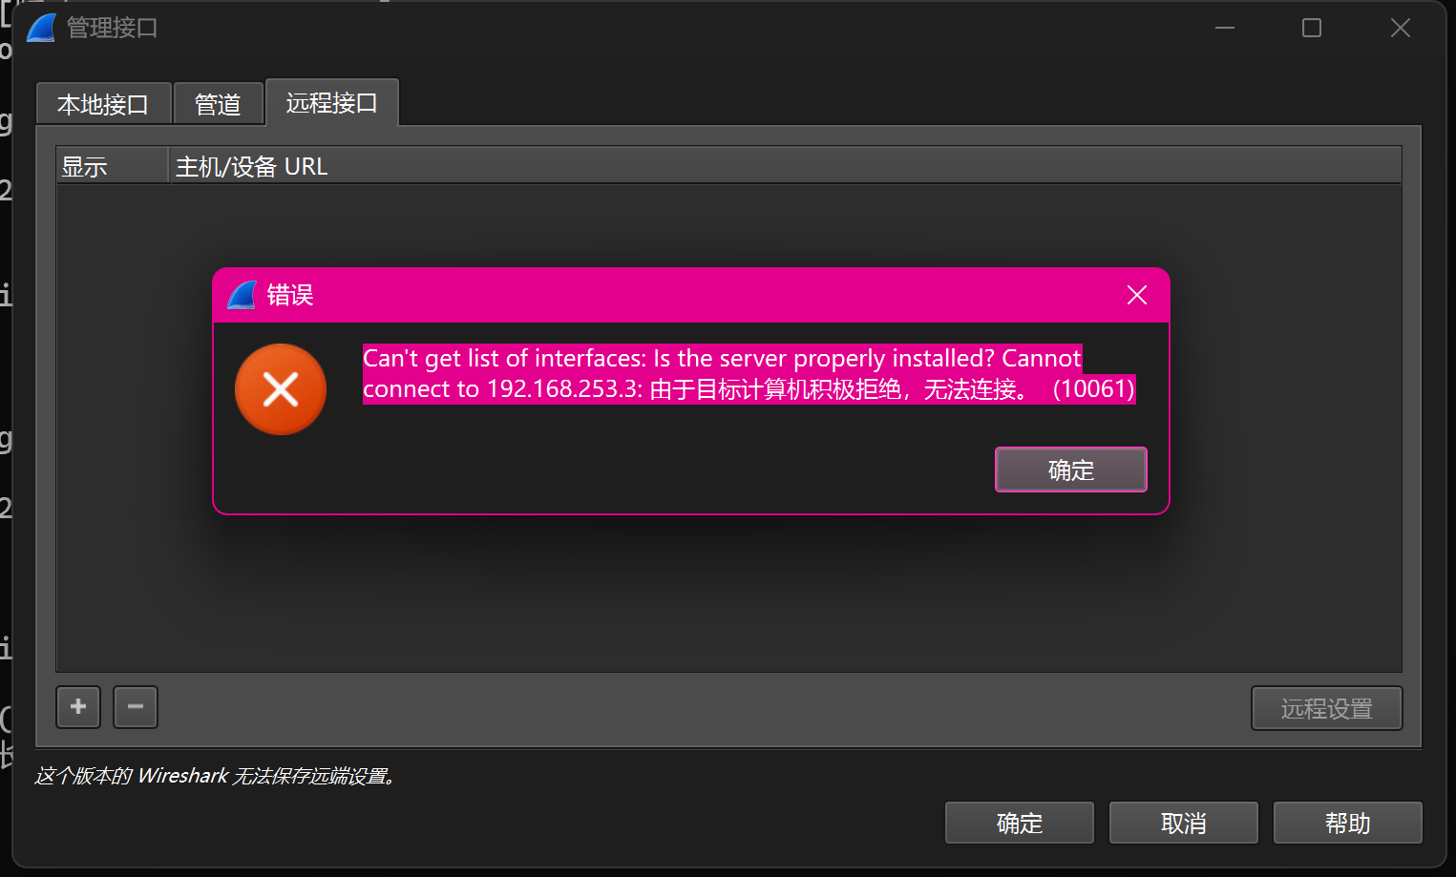
Task: Close the 管理接口 window
Action: coord(1401,28)
